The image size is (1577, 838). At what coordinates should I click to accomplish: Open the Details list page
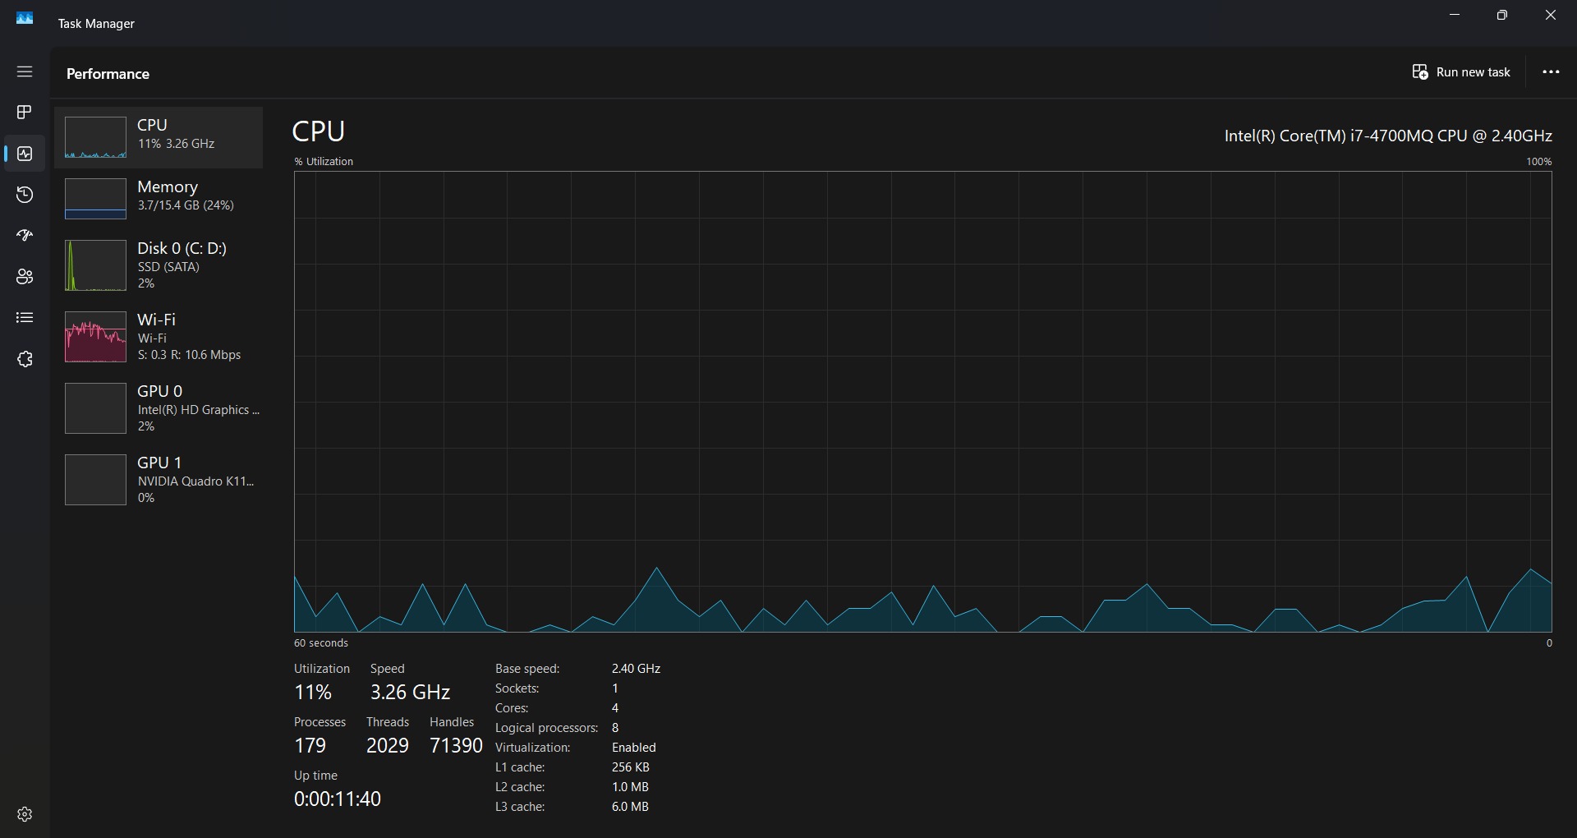tap(25, 318)
